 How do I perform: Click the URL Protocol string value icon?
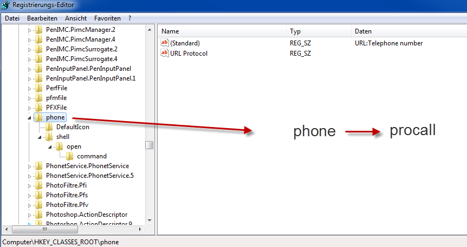pos(165,54)
